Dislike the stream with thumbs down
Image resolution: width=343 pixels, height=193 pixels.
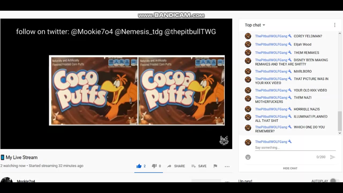click(x=154, y=166)
